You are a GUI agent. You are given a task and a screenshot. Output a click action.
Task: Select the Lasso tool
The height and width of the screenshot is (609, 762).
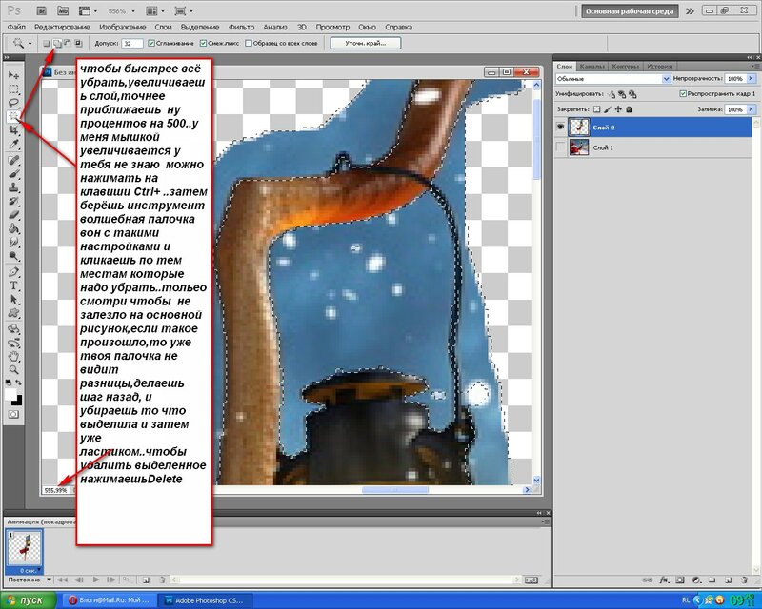tap(13, 103)
